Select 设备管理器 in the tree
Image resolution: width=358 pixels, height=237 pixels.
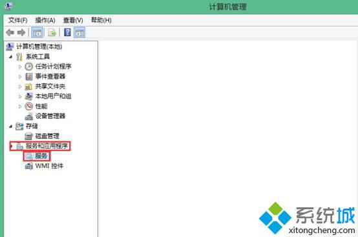(x=50, y=116)
